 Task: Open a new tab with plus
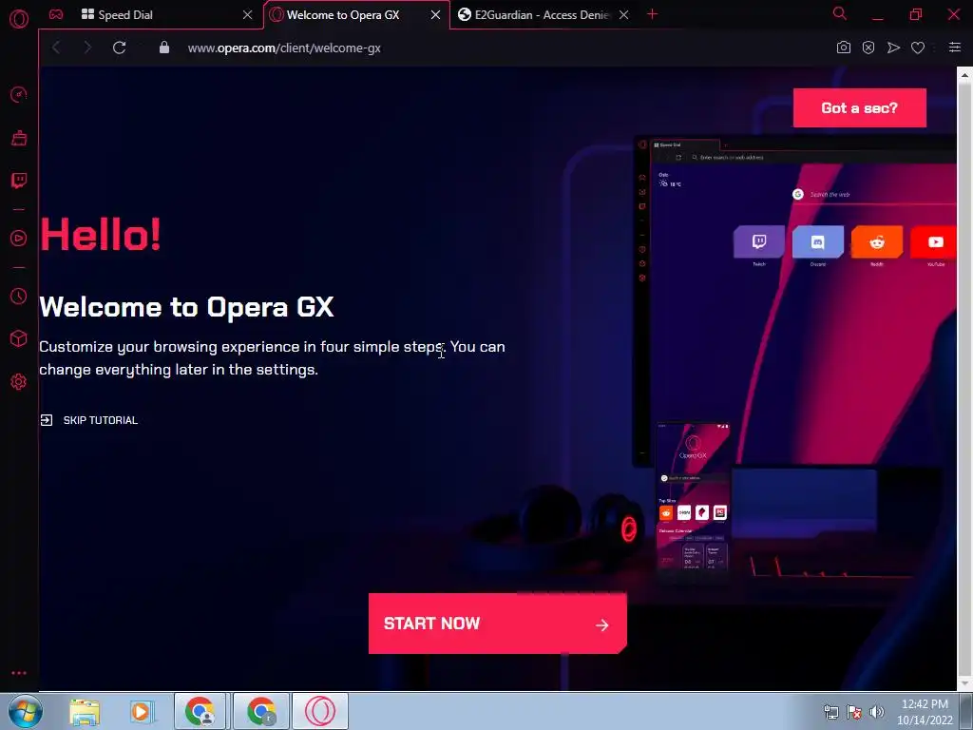tap(652, 14)
